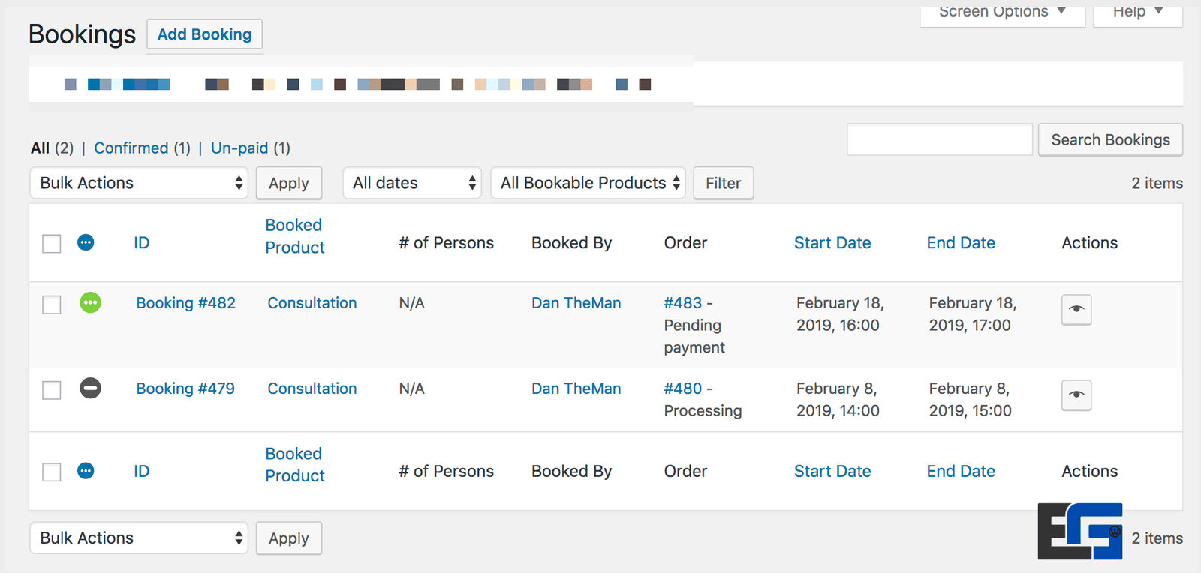The height and width of the screenshot is (573, 1201).
Task: Click the bottom Apply button
Action: tap(289, 538)
